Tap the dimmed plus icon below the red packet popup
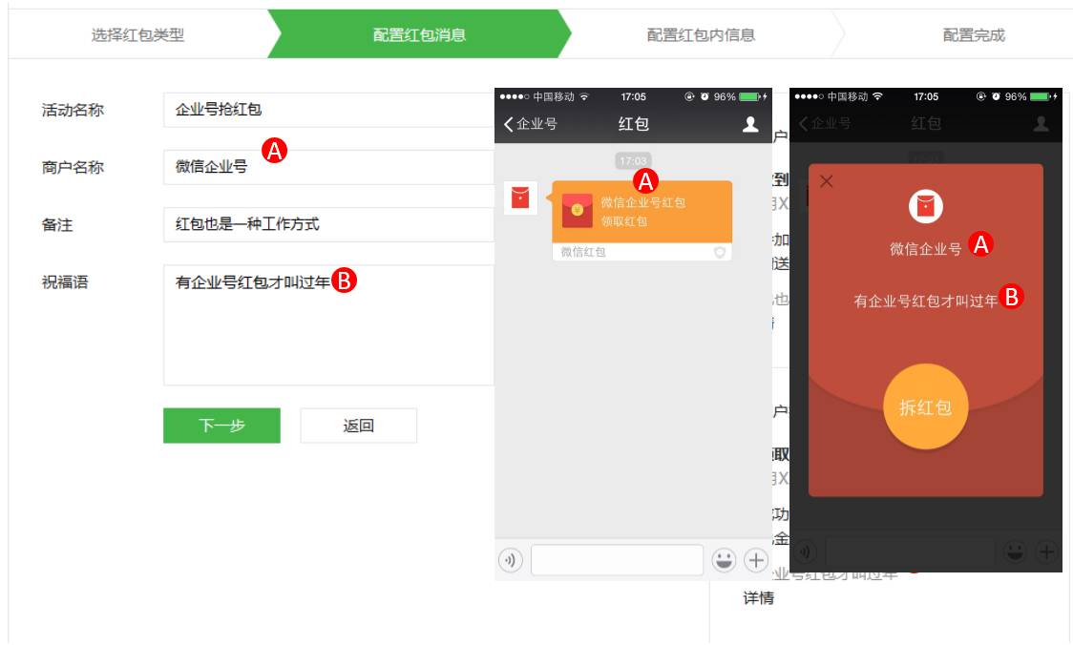The image size is (1073, 645). coord(1046,551)
